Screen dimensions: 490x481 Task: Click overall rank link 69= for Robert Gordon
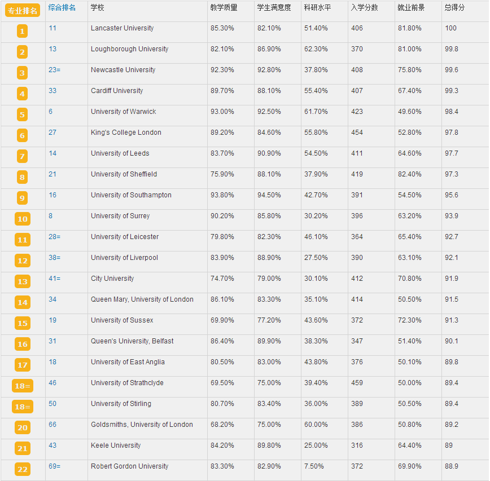54,466
